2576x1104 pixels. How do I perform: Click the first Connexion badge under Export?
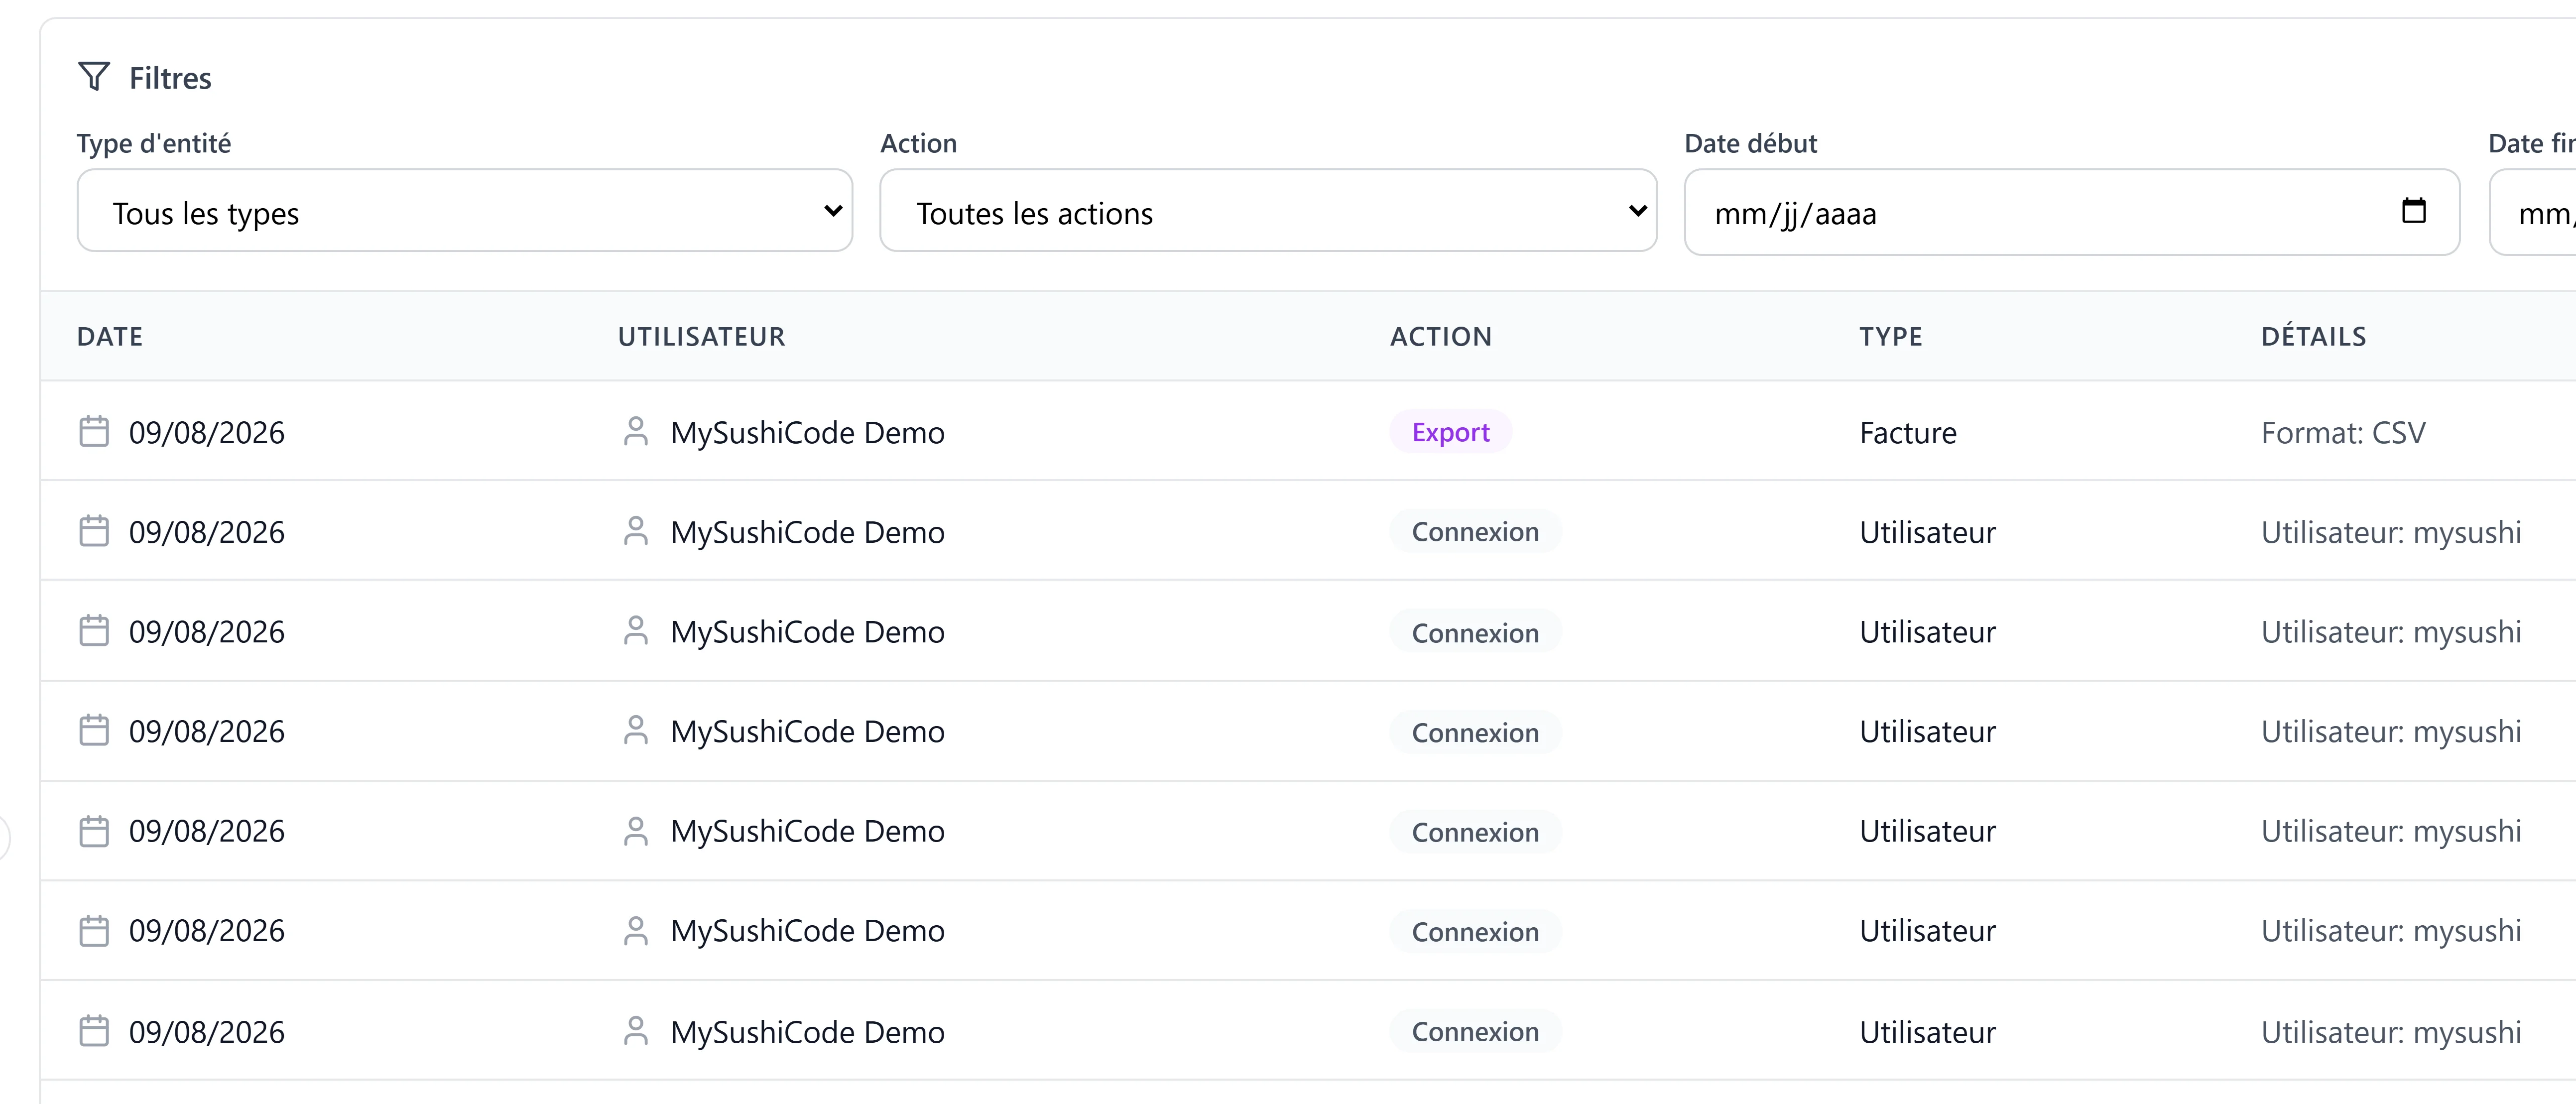tap(1475, 532)
